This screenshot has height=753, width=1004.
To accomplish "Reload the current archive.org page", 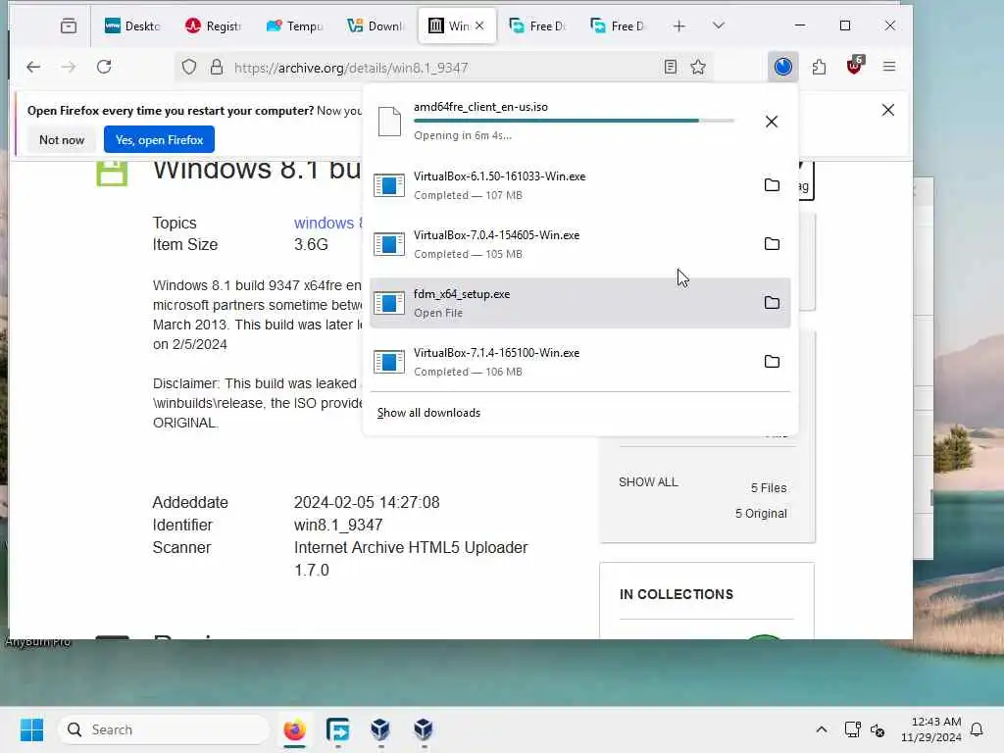I will point(104,67).
